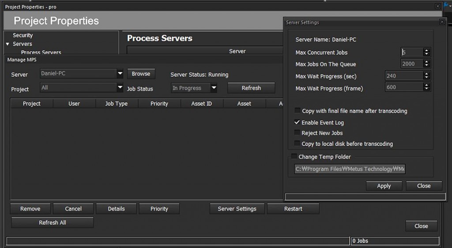The width and height of the screenshot is (452, 248).
Task: Open the Project dropdown set to All
Action: pyautogui.click(x=120, y=87)
